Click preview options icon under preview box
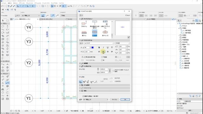 [128, 37]
